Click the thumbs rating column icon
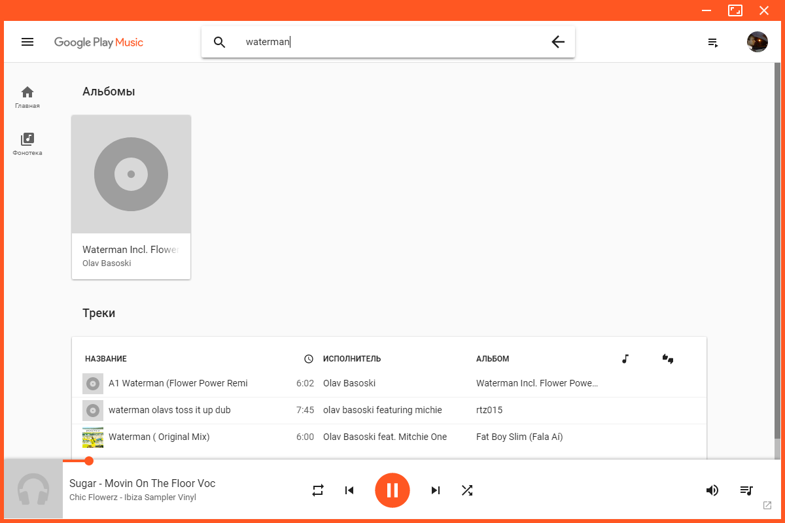The image size is (785, 523). (x=668, y=358)
